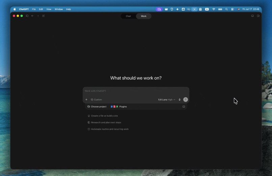The width and height of the screenshot is (272, 176).
Task: Click the What should we work on heading
Action: (x=136, y=78)
